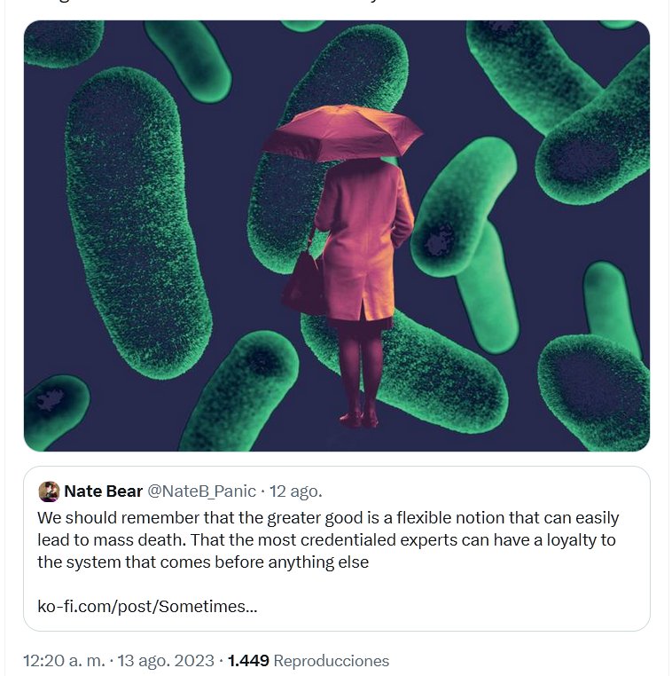The image size is (672, 676).
Task: Click the 1.449 Reproducciones view count
Action: (x=308, y=661)
